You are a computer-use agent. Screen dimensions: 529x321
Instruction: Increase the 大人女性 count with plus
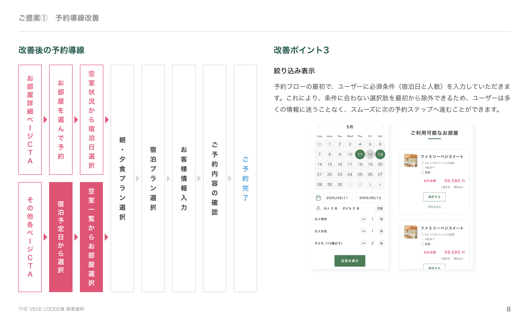[381, 231]
